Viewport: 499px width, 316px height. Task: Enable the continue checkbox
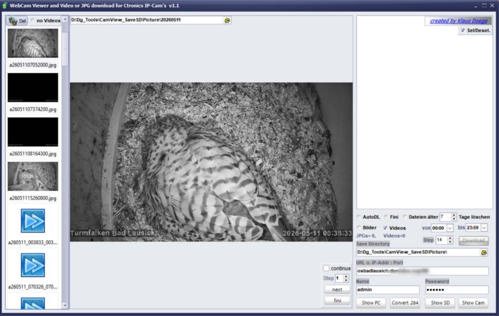pos(326,268)
